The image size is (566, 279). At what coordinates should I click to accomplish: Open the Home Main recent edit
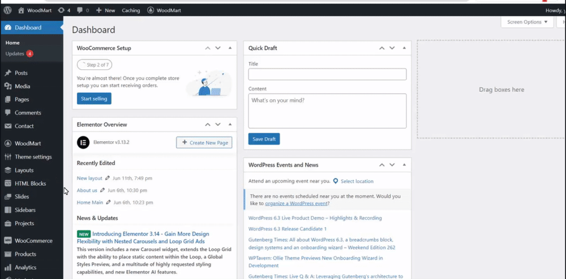90,203
